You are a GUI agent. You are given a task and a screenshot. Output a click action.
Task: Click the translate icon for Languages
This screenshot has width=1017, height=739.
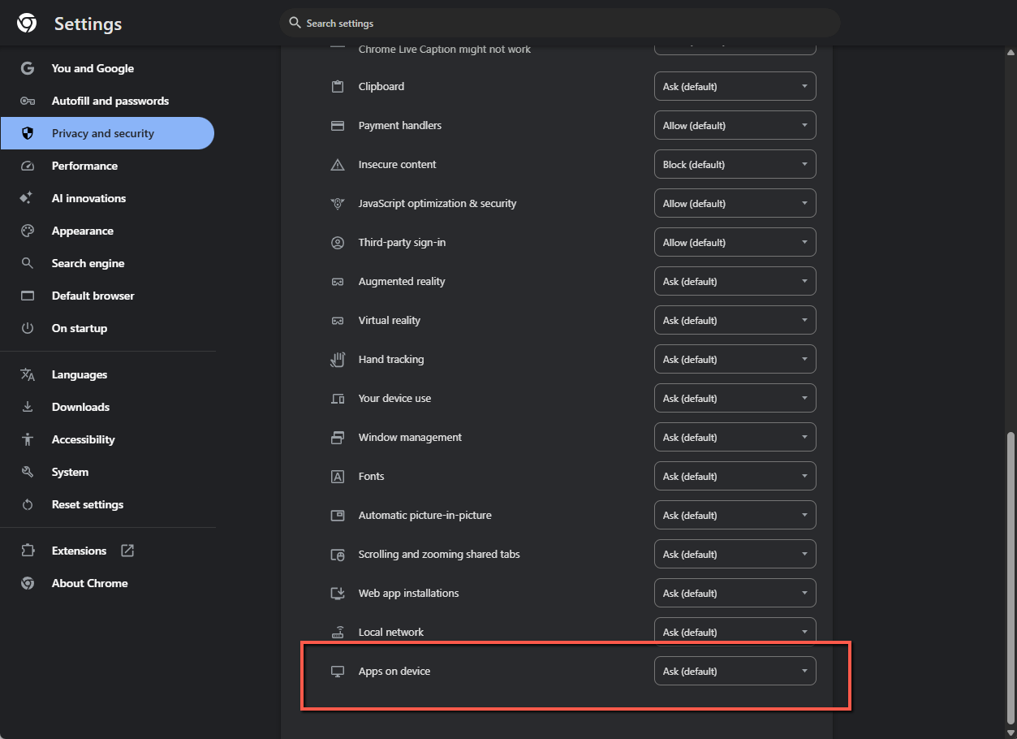[x=28, y=374]
